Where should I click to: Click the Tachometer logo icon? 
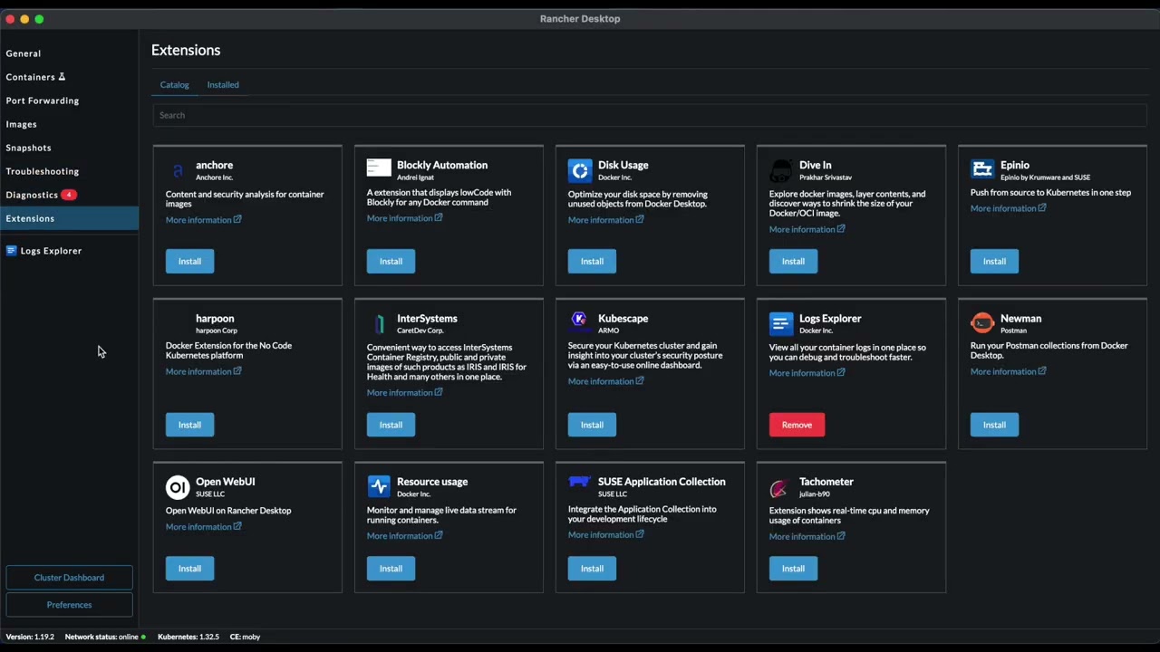coord(779,489)
